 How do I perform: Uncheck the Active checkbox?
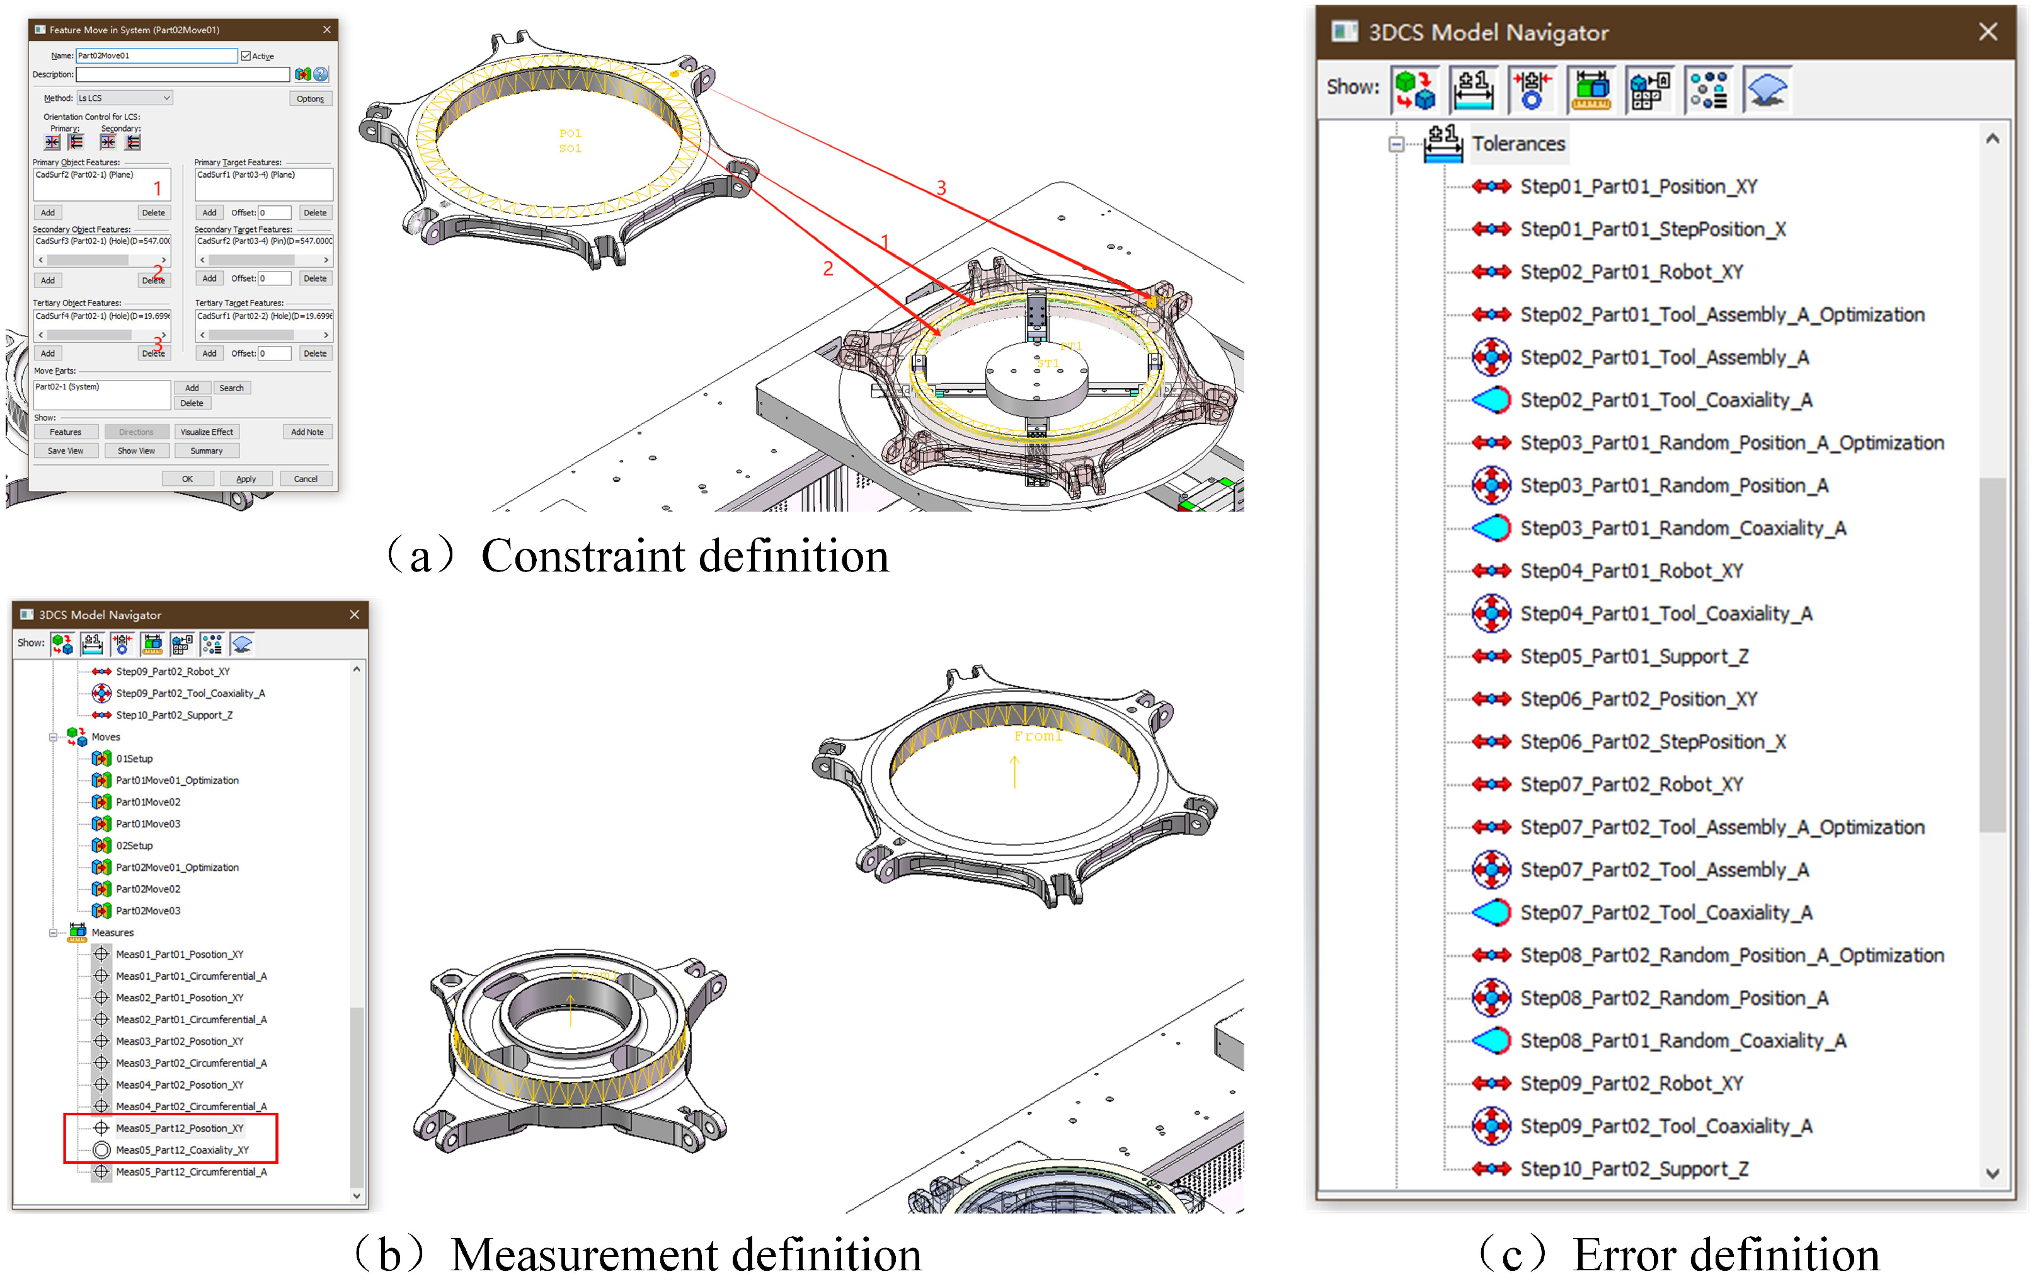tap(246, 56)
